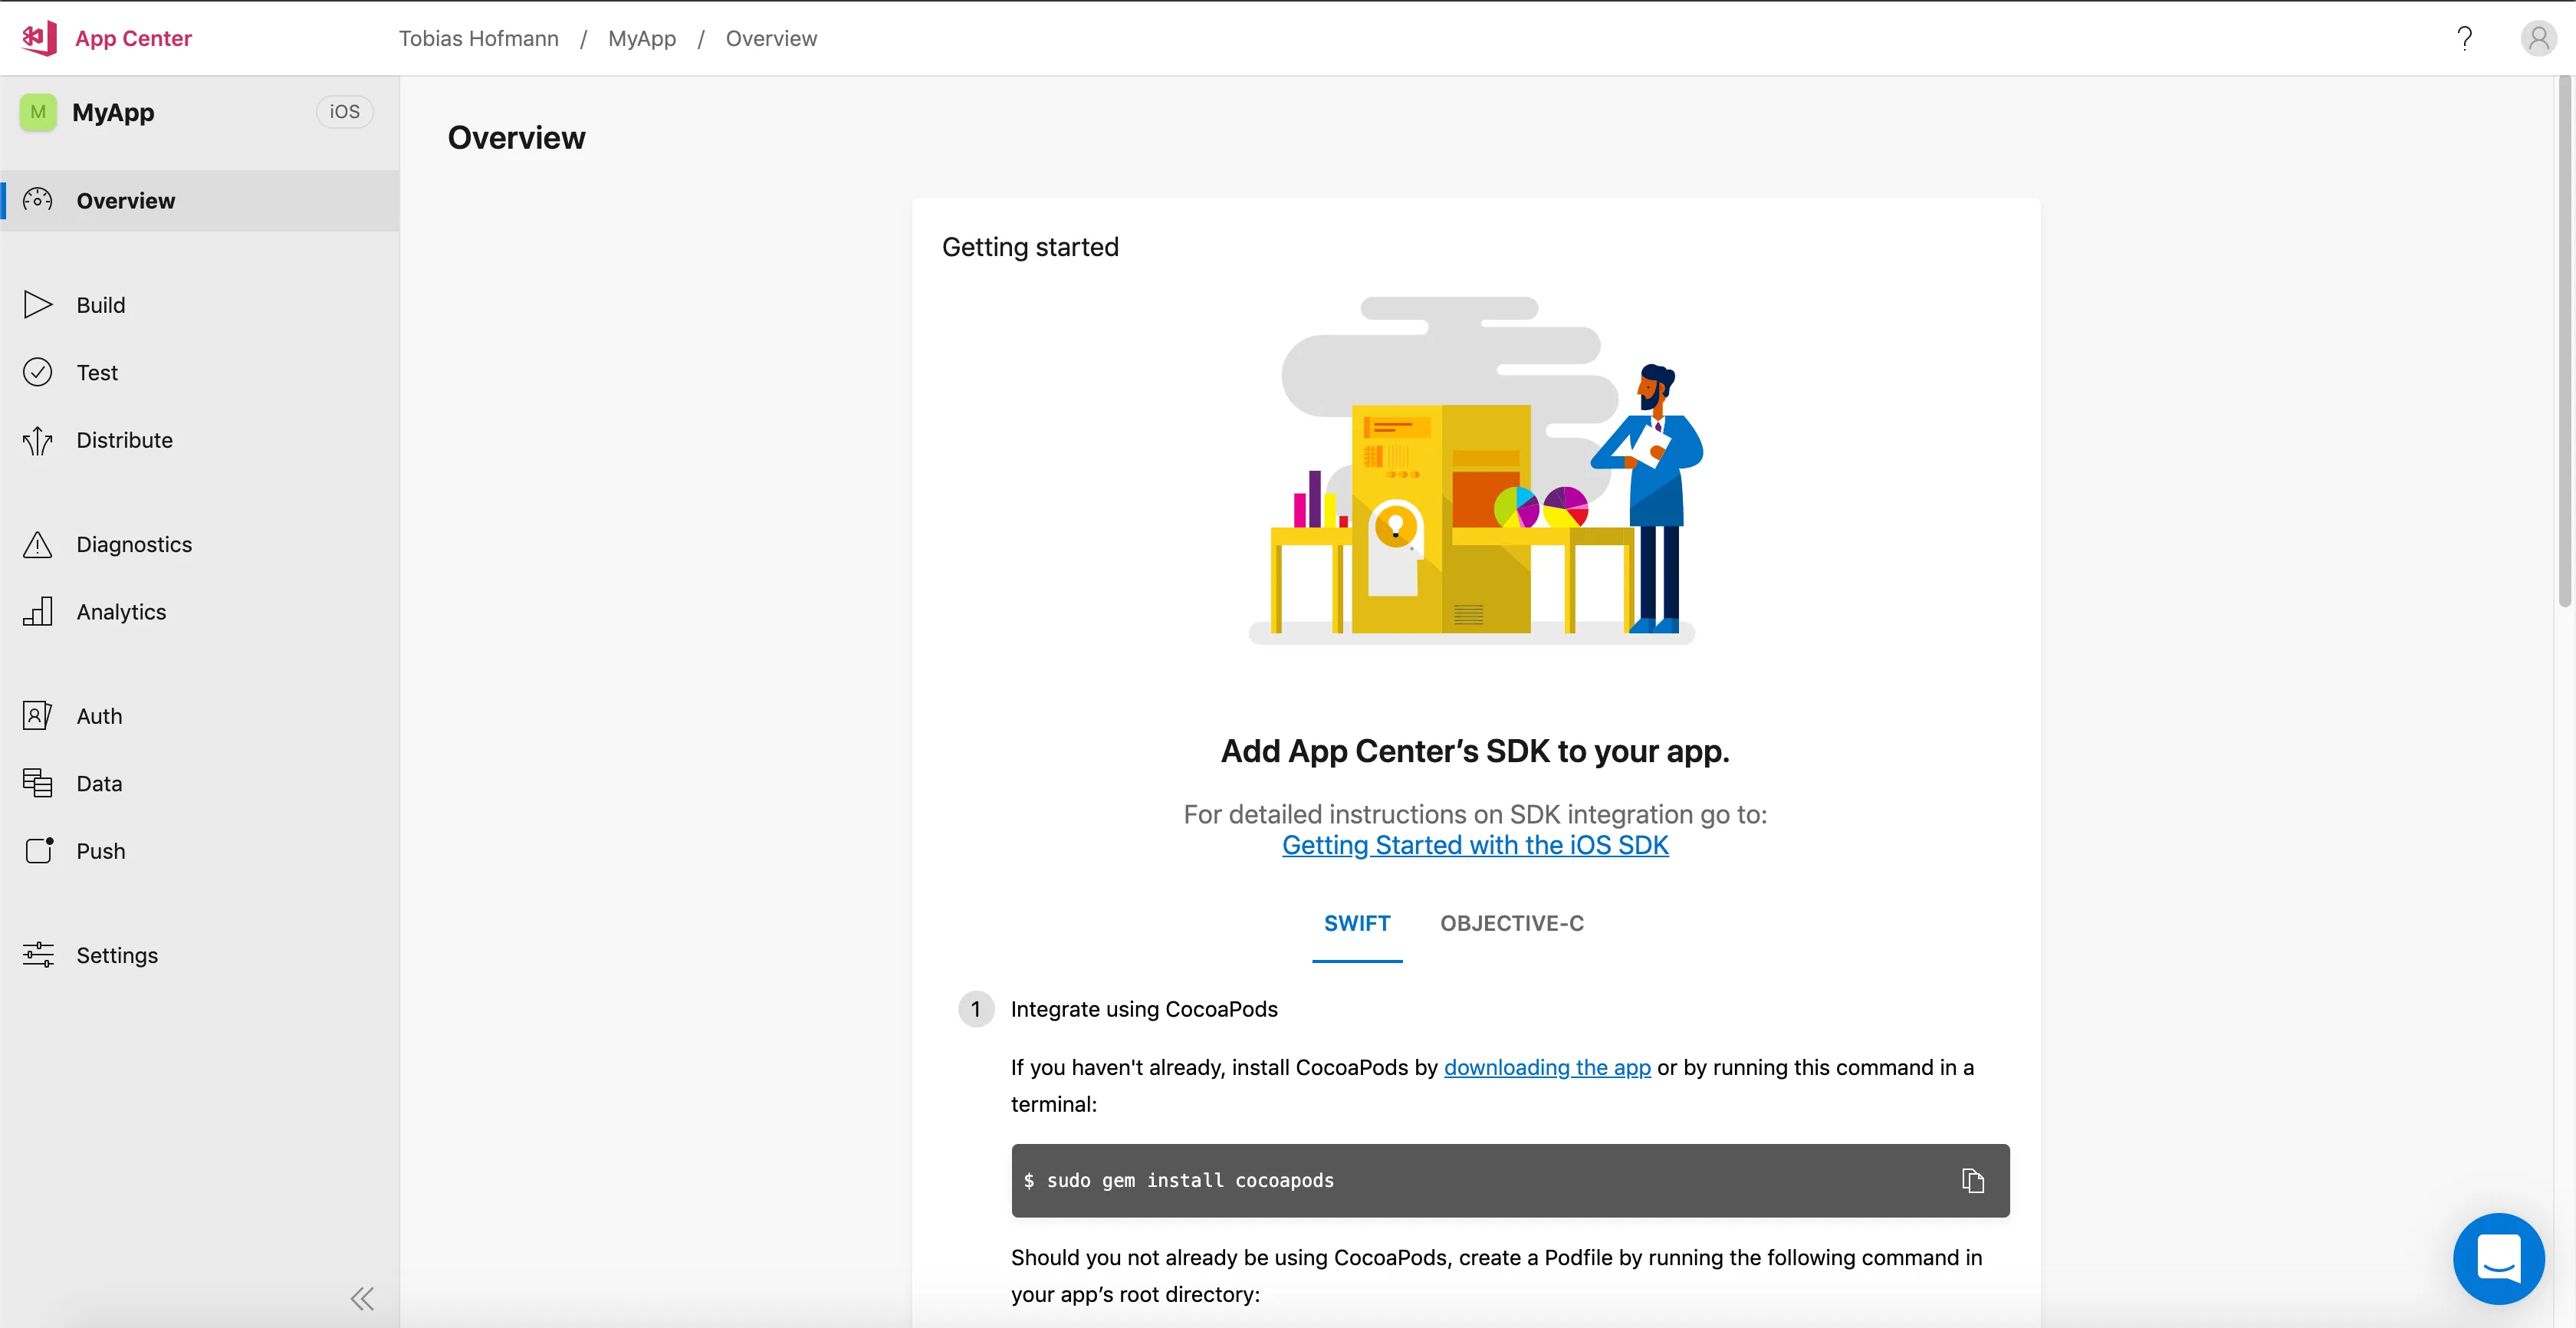The width and height of the screenshot is (2576, 1328).
Task: Open Settings sliders icon
Action: tap(38, 955)
